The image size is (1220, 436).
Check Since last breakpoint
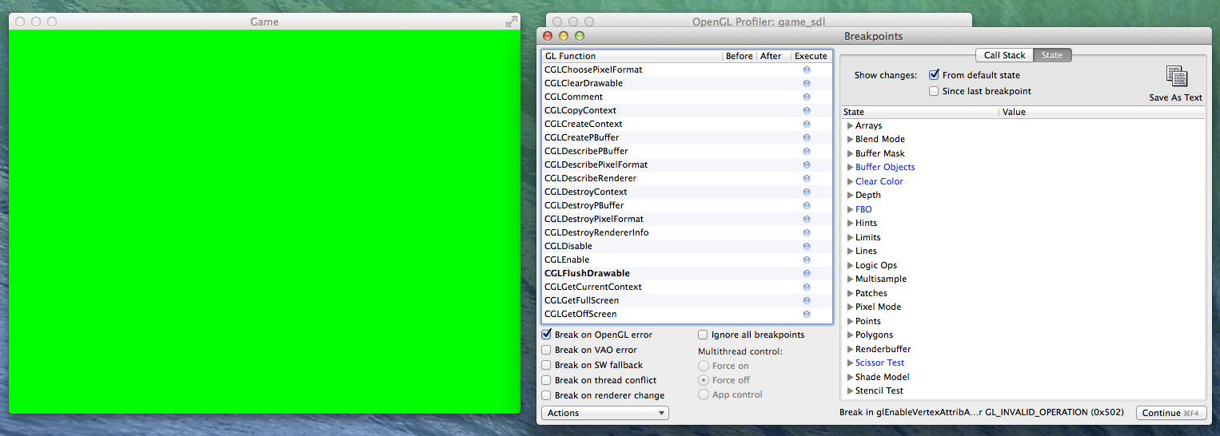pos(934,91)
